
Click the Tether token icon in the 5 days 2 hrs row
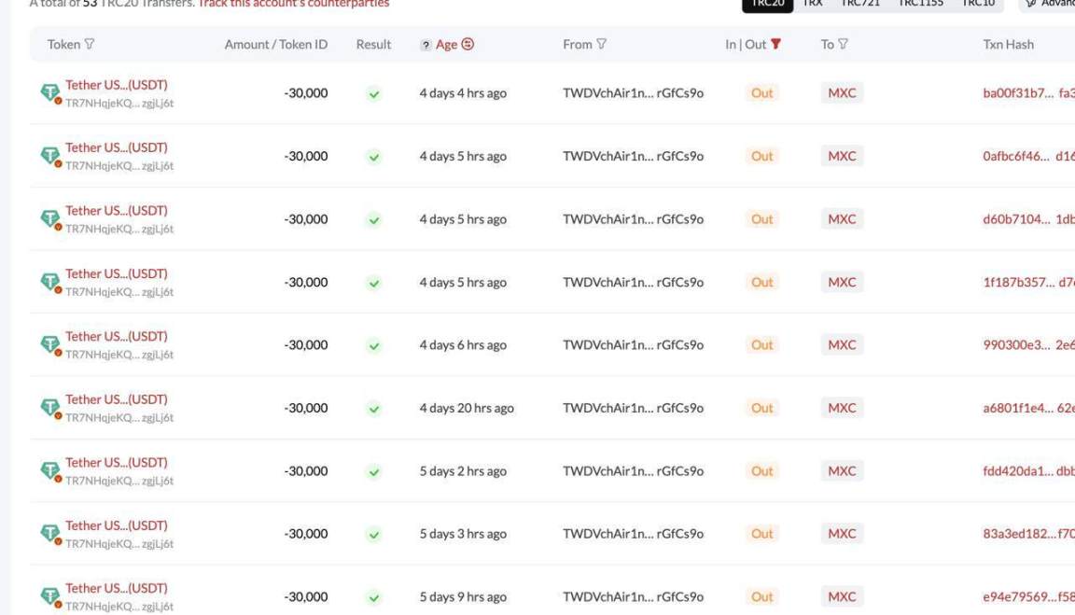coord(50,470)
